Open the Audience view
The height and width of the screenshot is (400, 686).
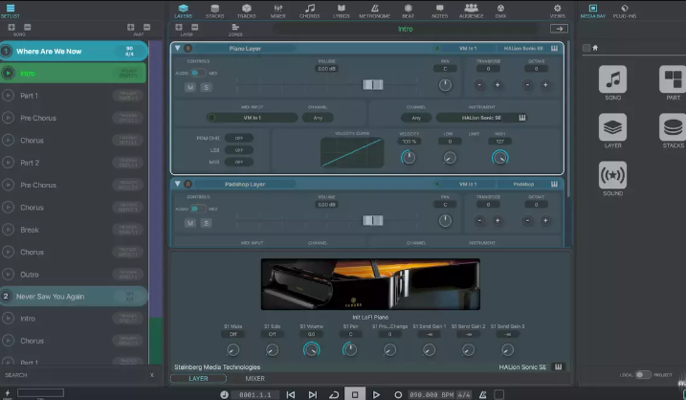point(471,11)
